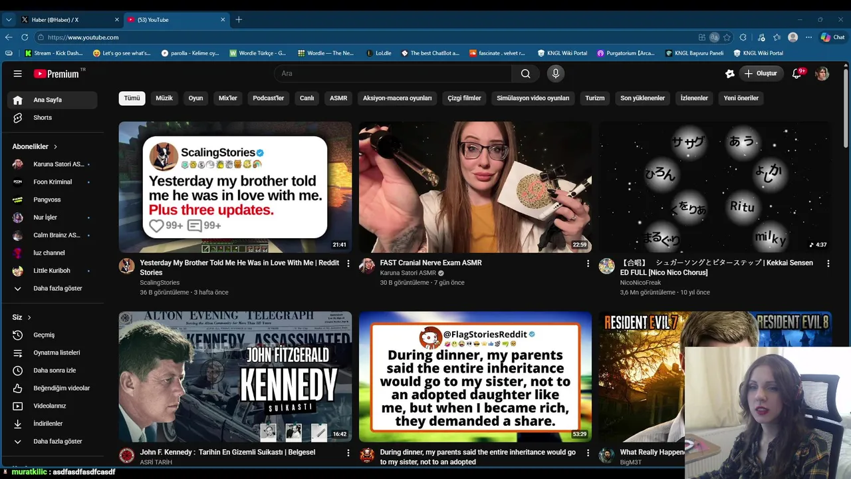Open Ana Sayfa in the sidebar
Viewport: 851px width, 479px height.
click(52, 100)
